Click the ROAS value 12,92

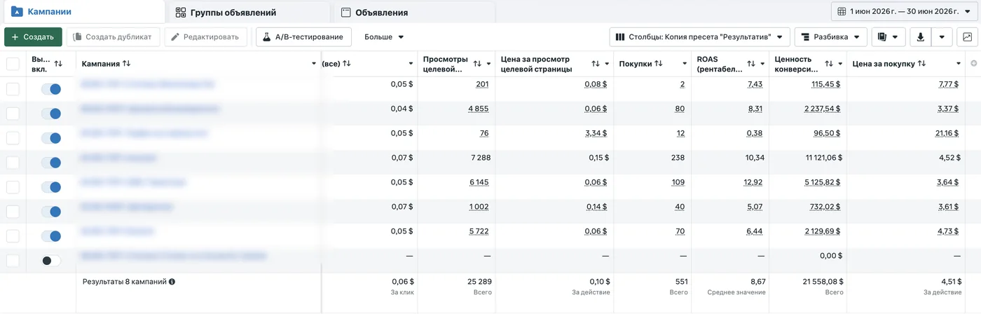coord(753,182)
